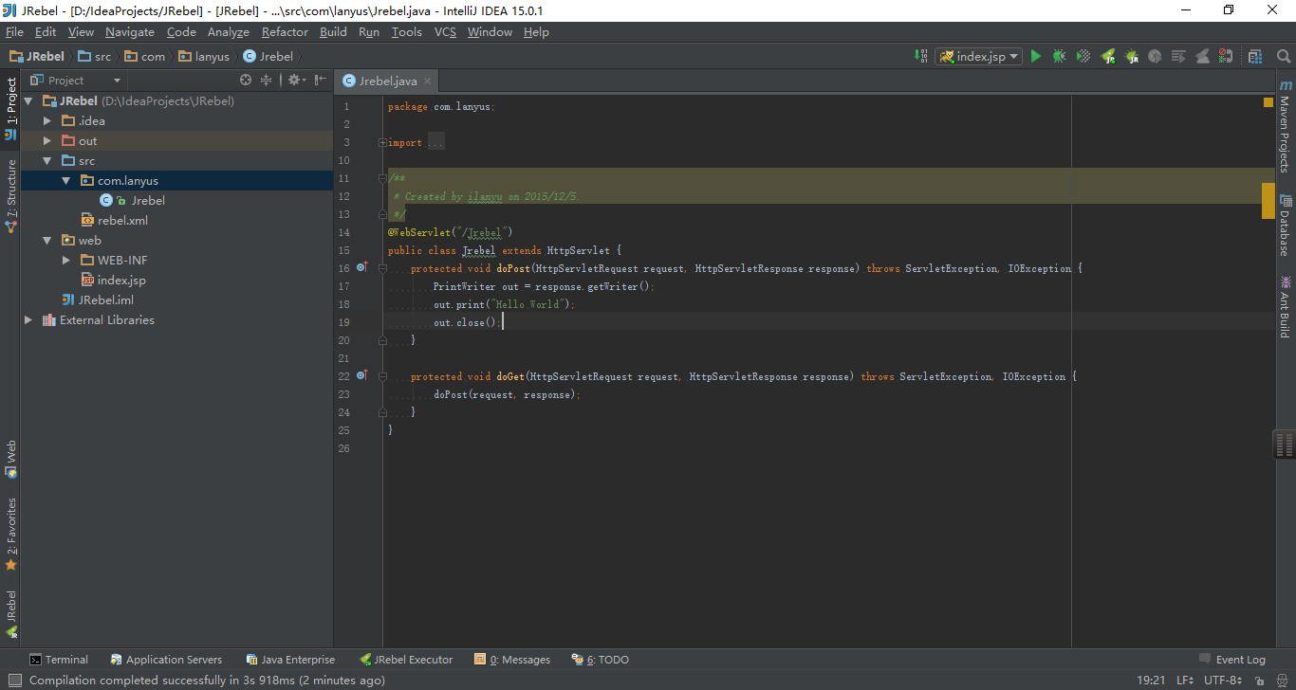The width and height of the screenshot is (1296, 690).
Task: Click the Make Project icon in toolbar
Action: coord(922,57)
